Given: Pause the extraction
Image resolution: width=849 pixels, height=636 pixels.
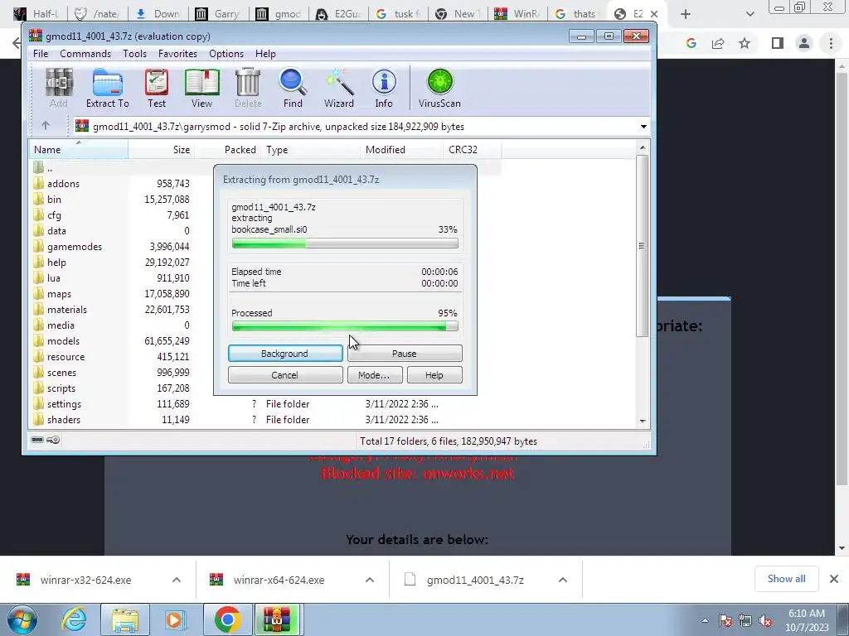Looking at the screenshot, I should (x=405, y=353).
